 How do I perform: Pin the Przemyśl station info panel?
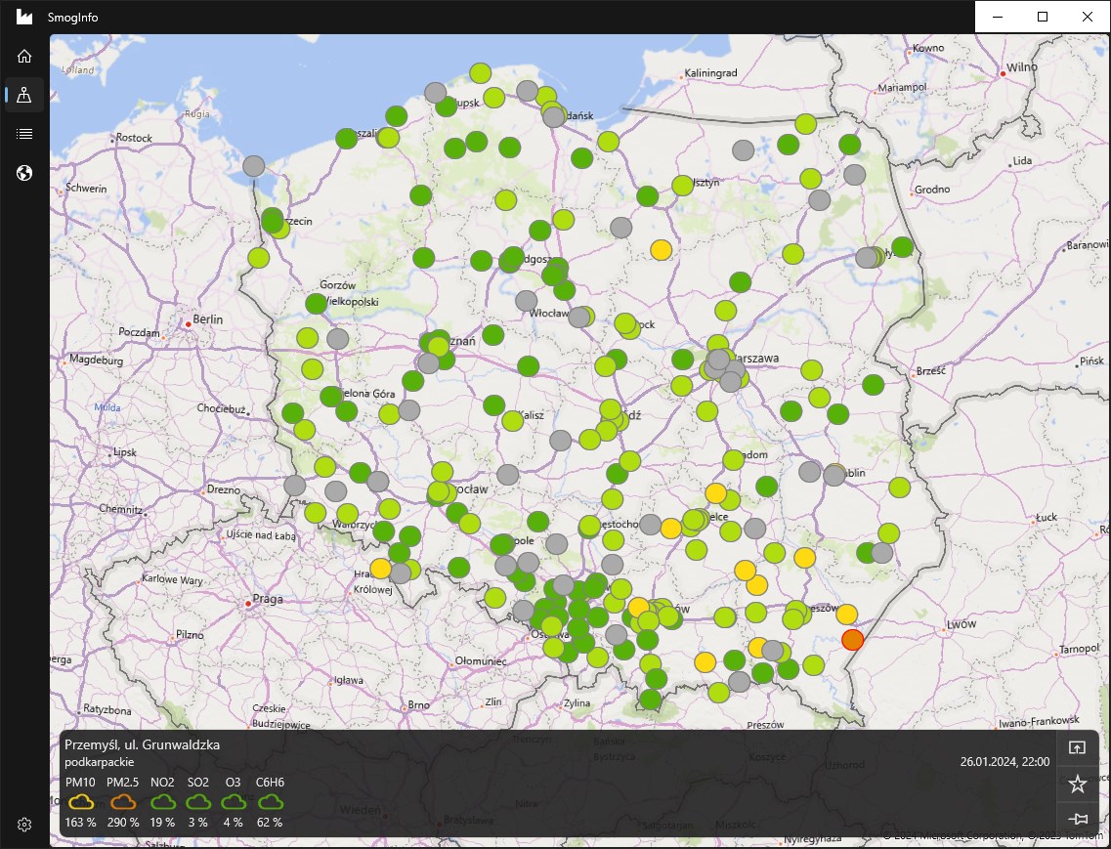point(1078,819)
